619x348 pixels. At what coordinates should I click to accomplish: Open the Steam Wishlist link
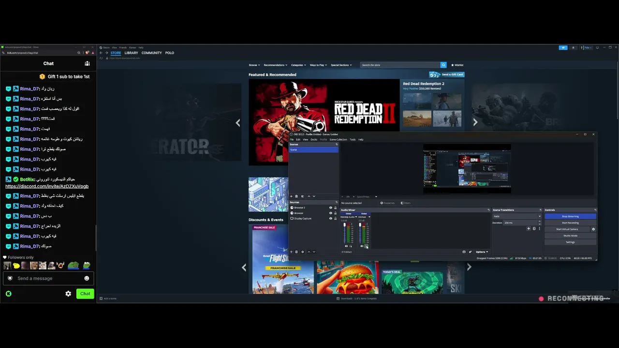pyautogui.click(x=457, y=65)
